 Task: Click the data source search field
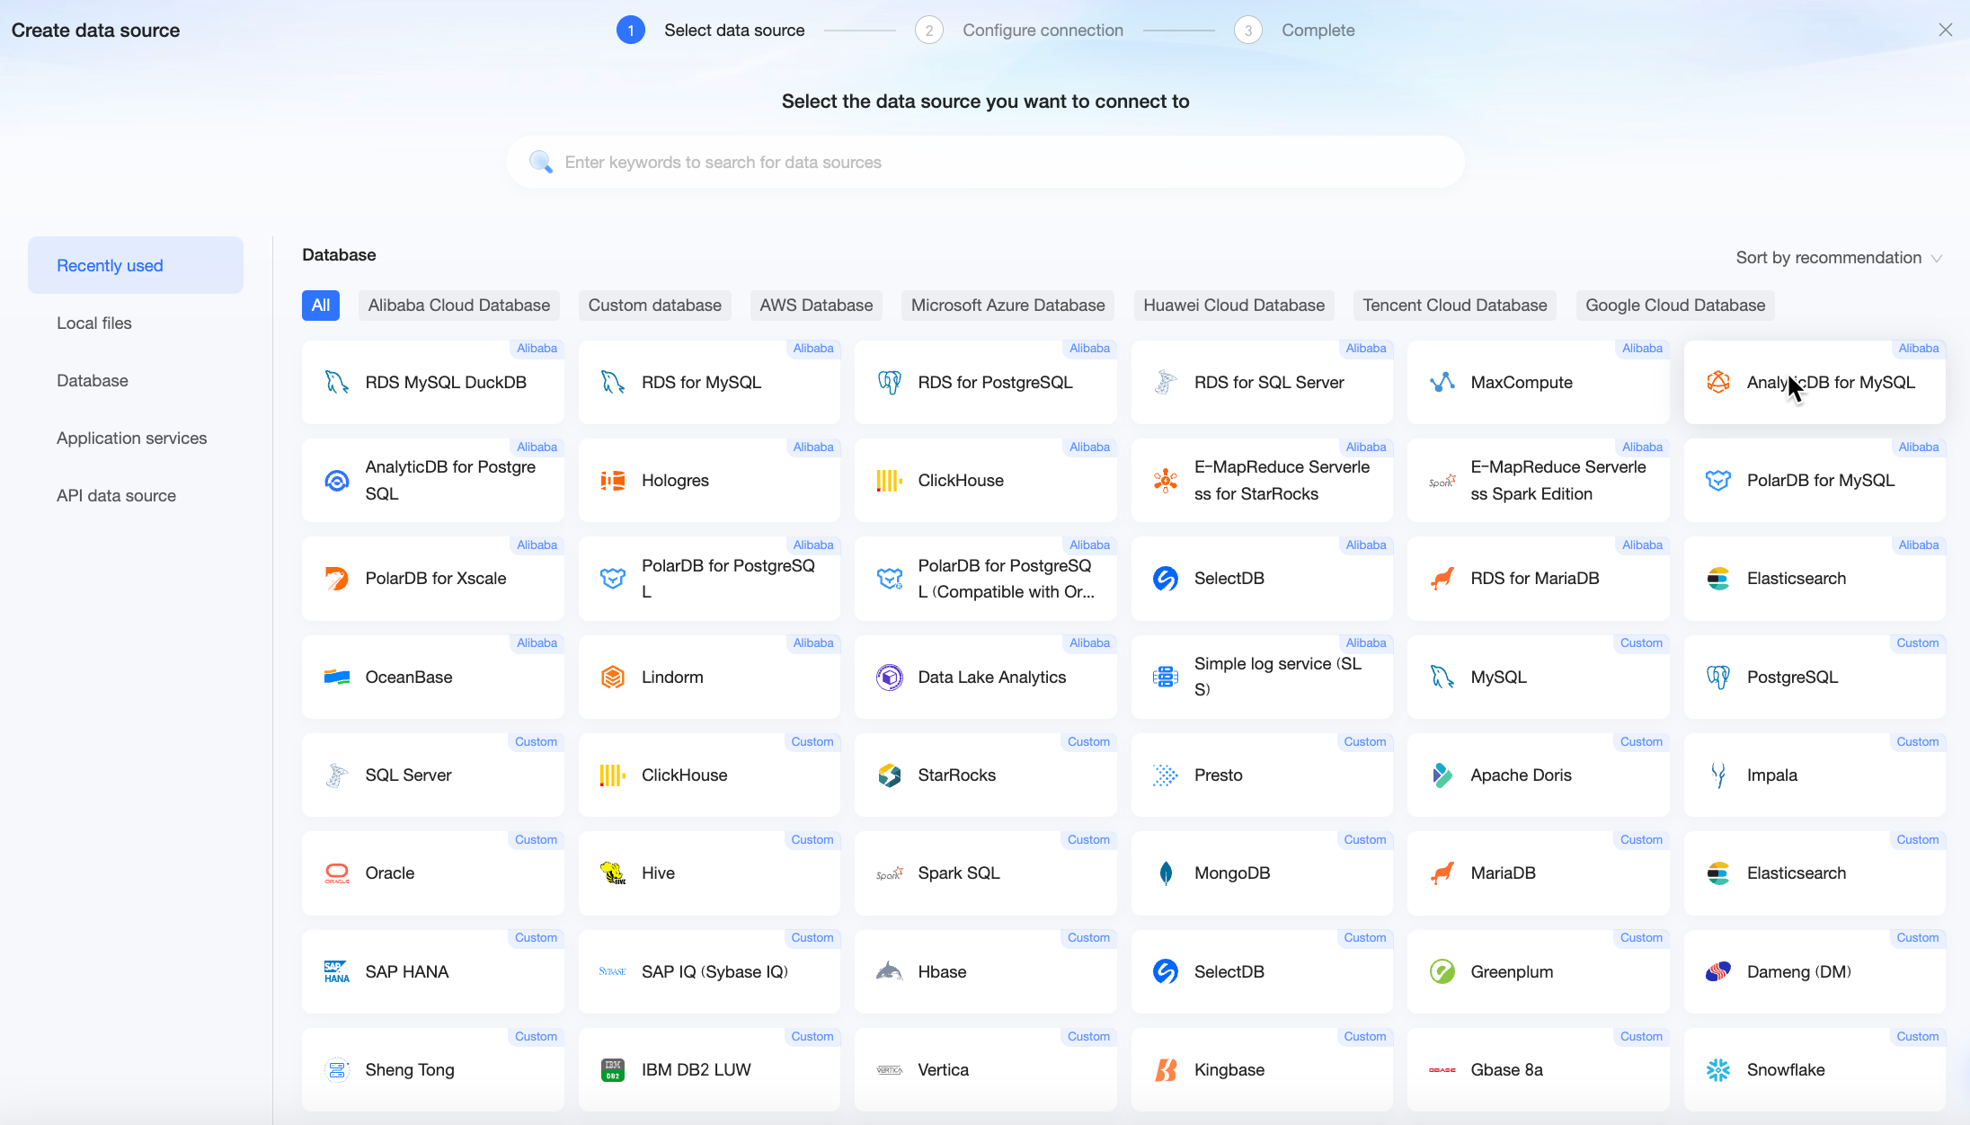[x=989, y=162]
